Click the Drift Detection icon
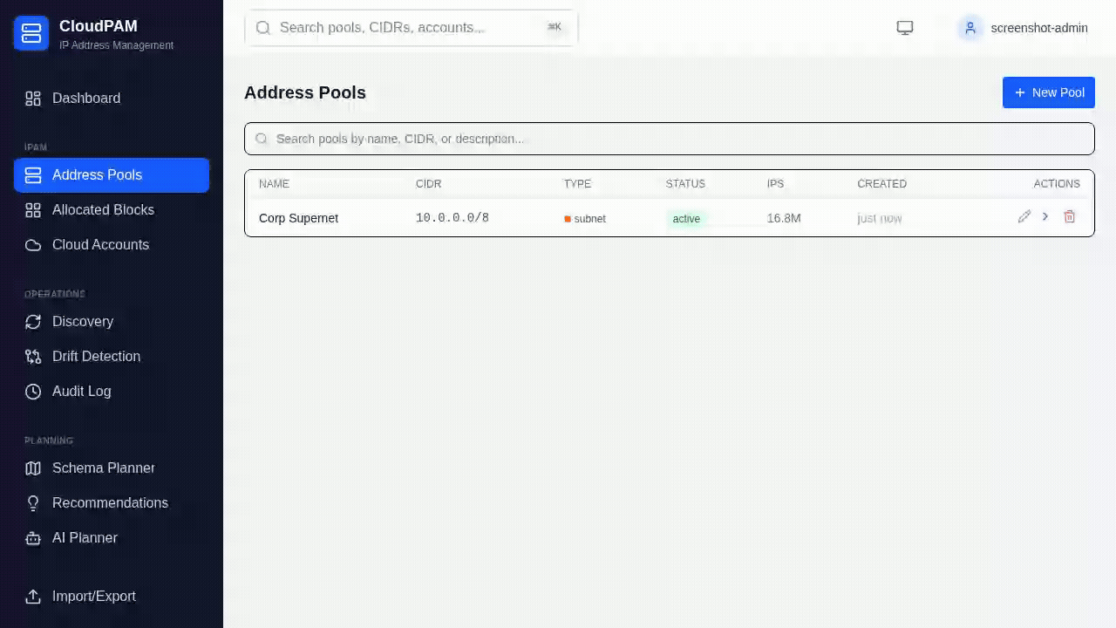The image size is (1116, 628). (33, 357)
